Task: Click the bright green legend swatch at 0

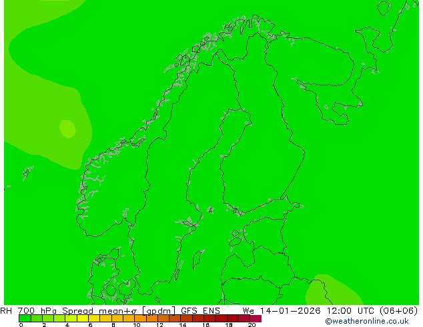Action: point(25,318)
